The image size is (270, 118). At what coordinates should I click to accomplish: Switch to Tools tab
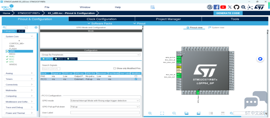pos(235,19)
